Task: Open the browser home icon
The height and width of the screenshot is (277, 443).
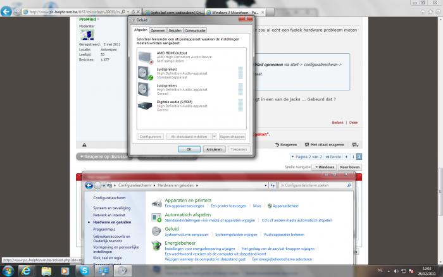Action: point(423,12)
